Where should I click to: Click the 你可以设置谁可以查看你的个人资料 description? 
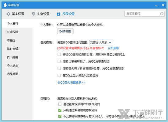(80, 25)
